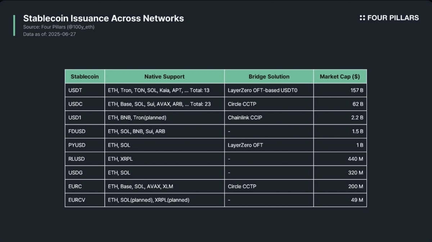The width and height of the screenshot is (432, 242).
Task: Click the Four Pillars logo icon
Action: coord(362,18)
